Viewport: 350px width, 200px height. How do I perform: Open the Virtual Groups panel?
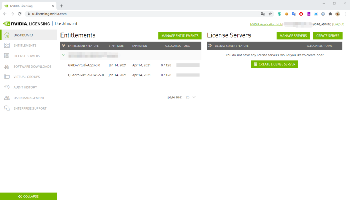pos(7,76)
